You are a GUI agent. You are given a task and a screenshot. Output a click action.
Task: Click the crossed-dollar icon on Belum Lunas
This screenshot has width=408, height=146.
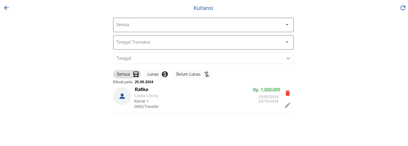pyautogui.click(x=207, y=74)
